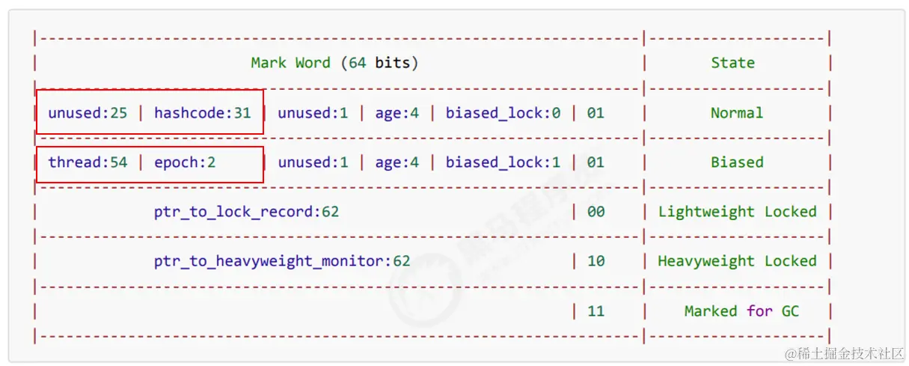This screenshot has width=909, height=366.
Task: Click the 'Mark Word (64 bits)' header
Action: [x=334, y=63]
